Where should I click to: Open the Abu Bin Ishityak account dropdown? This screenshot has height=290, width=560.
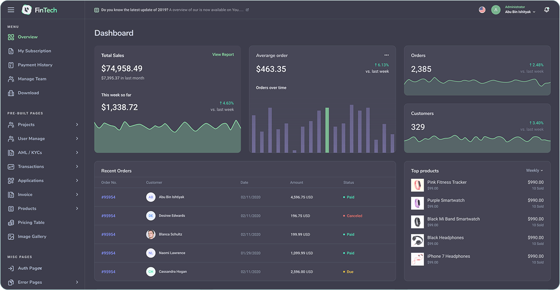point(520,12)
